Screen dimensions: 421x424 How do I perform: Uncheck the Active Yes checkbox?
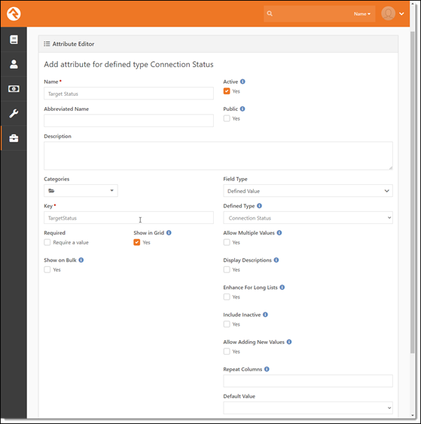[227, 91]
